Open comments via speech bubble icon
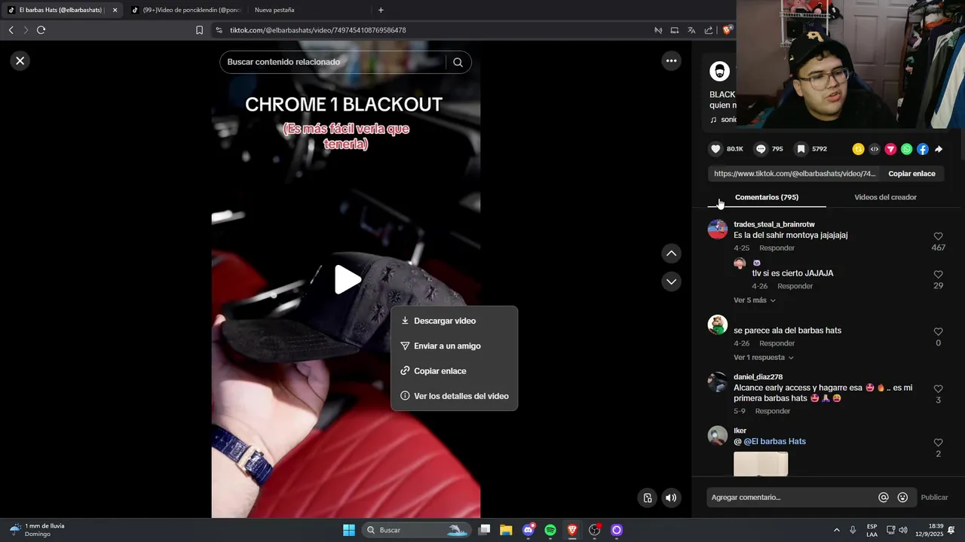The width and height of the screenshot is (965, 542). [x=761, y=149]
